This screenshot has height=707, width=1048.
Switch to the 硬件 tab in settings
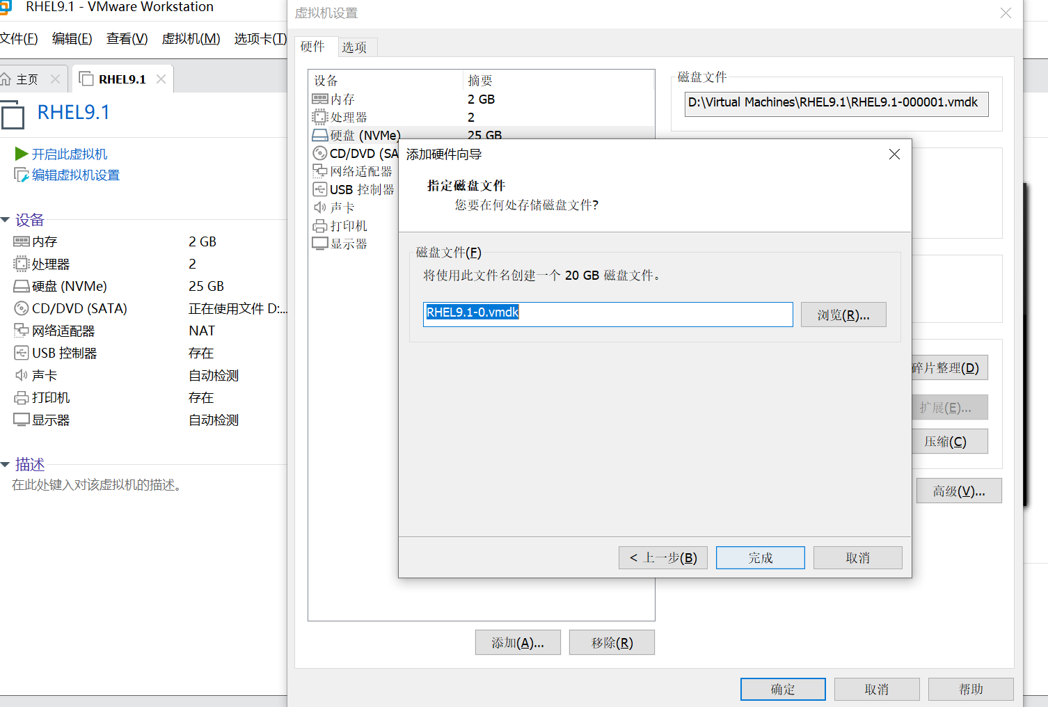coord(316,46)
